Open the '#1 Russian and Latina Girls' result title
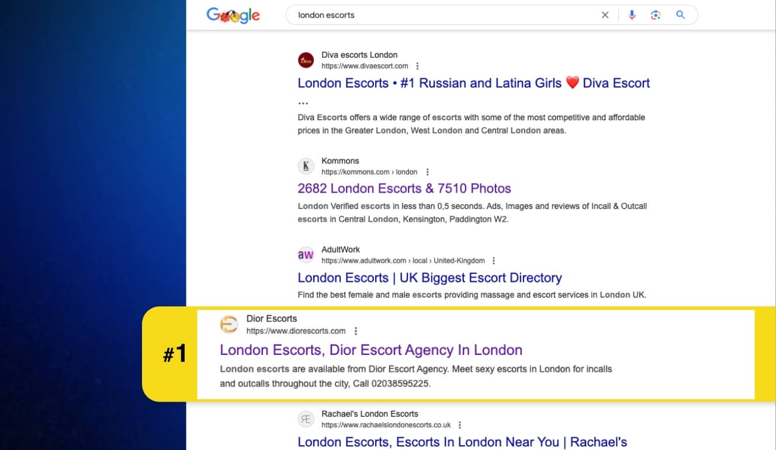 [473, 83]
